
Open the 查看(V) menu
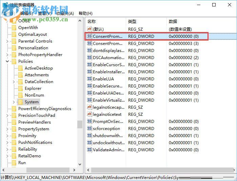click(x=45, y=14)
